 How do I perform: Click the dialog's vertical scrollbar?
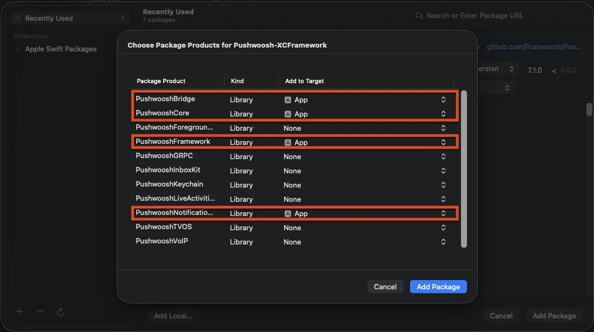point(464,169)
